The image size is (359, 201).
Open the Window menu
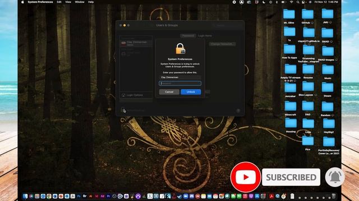click(80, 2)
